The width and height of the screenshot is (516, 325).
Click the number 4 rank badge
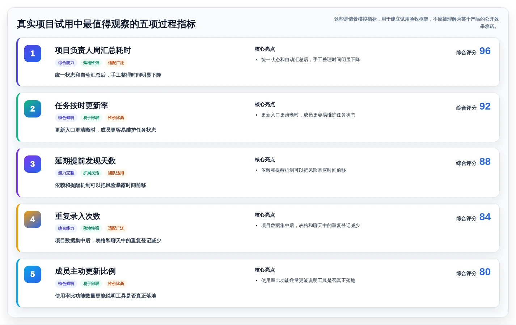[x=33, y=219]
